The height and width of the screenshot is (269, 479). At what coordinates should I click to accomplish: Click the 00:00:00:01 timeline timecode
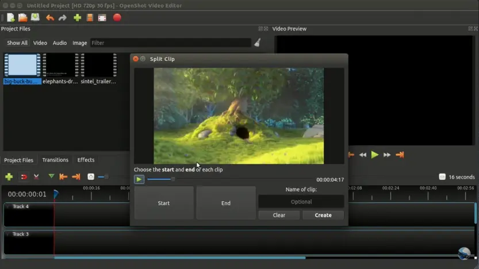[x=27, y=194]
